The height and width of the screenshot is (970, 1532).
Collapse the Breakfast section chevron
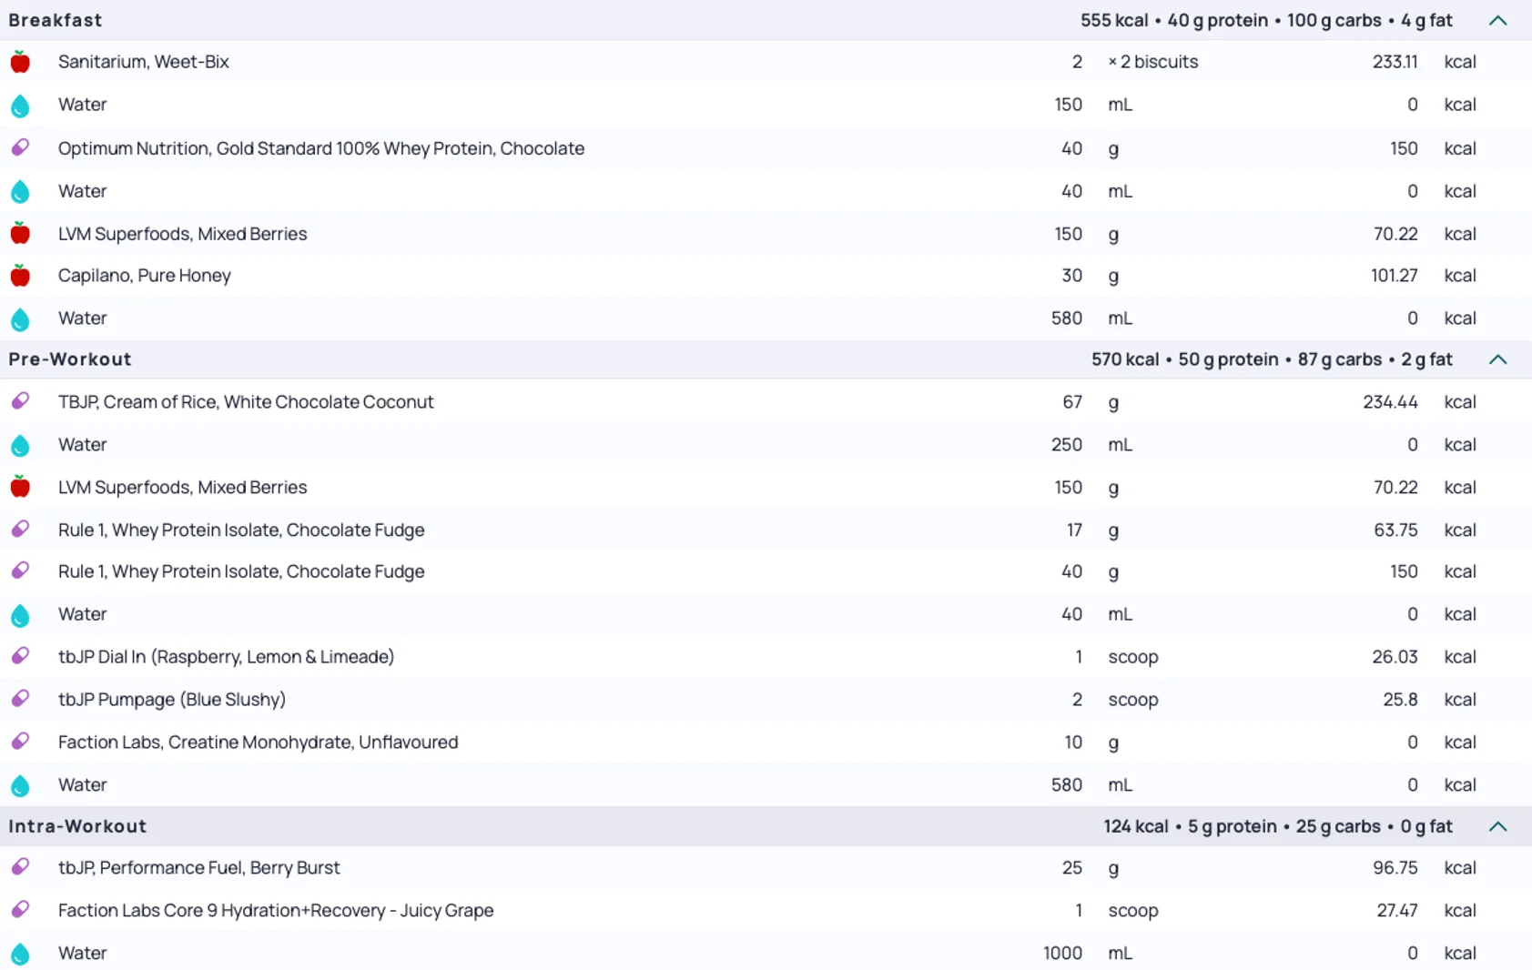(1497, 20)
